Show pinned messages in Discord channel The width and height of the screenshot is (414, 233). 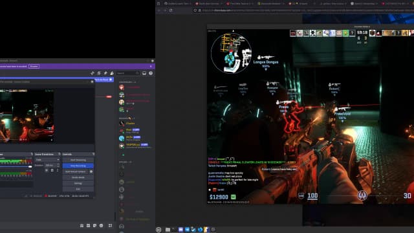[105, 73]
